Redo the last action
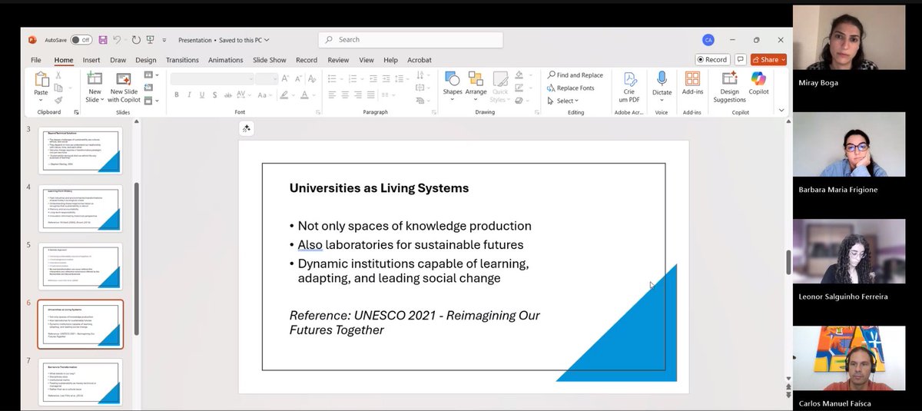Viewport: 922px width, 411px height. pos(136,40)
